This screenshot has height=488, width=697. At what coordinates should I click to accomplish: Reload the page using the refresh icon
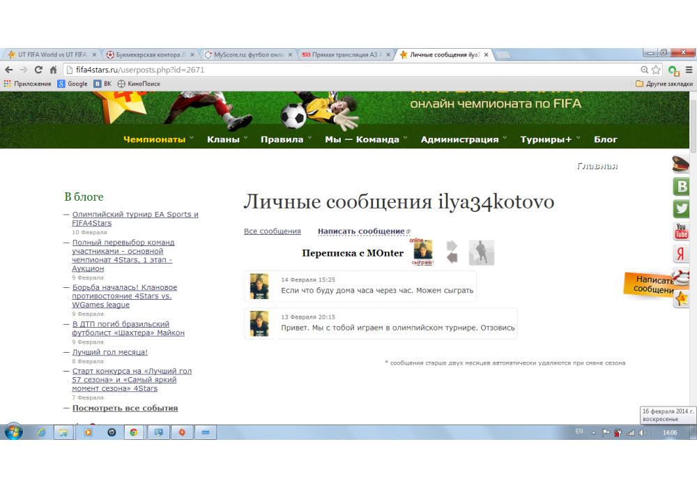click(38, 70)
